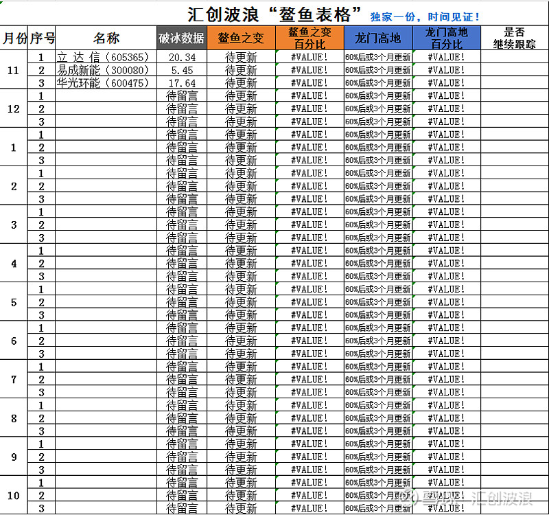This screenshot has height=515, width=549.
Task: Click 60%后或3个月更新 in the 华光环能 row
Action: 378,83
